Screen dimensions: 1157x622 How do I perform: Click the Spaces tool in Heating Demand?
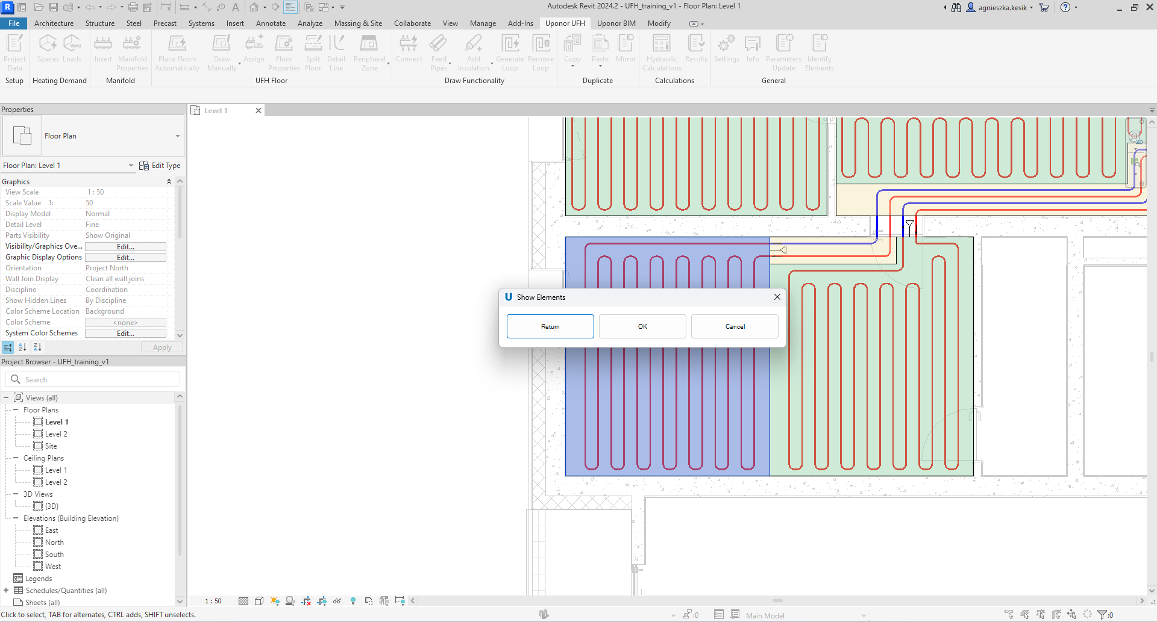[x=48, y=49]
